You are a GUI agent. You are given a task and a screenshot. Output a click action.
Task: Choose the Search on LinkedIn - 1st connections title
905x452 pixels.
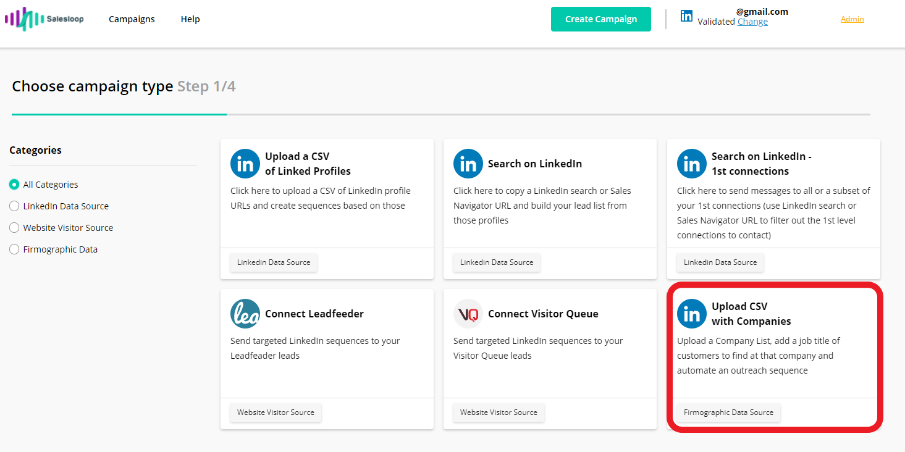pyautogui.click(x=762, y=164)
